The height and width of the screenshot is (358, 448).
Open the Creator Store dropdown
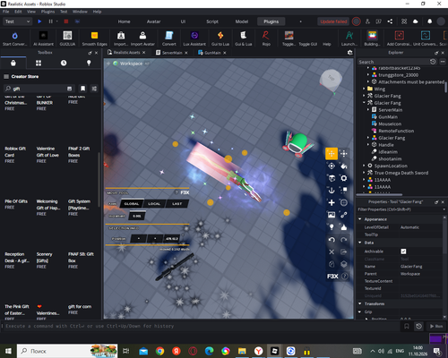pyautogui.click(x=22, y=77)
